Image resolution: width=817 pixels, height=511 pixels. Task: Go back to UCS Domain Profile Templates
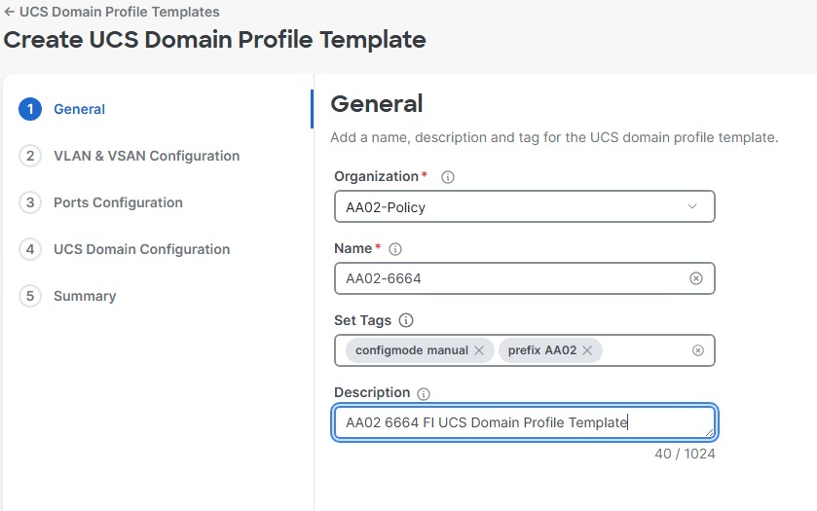(120, 12)
